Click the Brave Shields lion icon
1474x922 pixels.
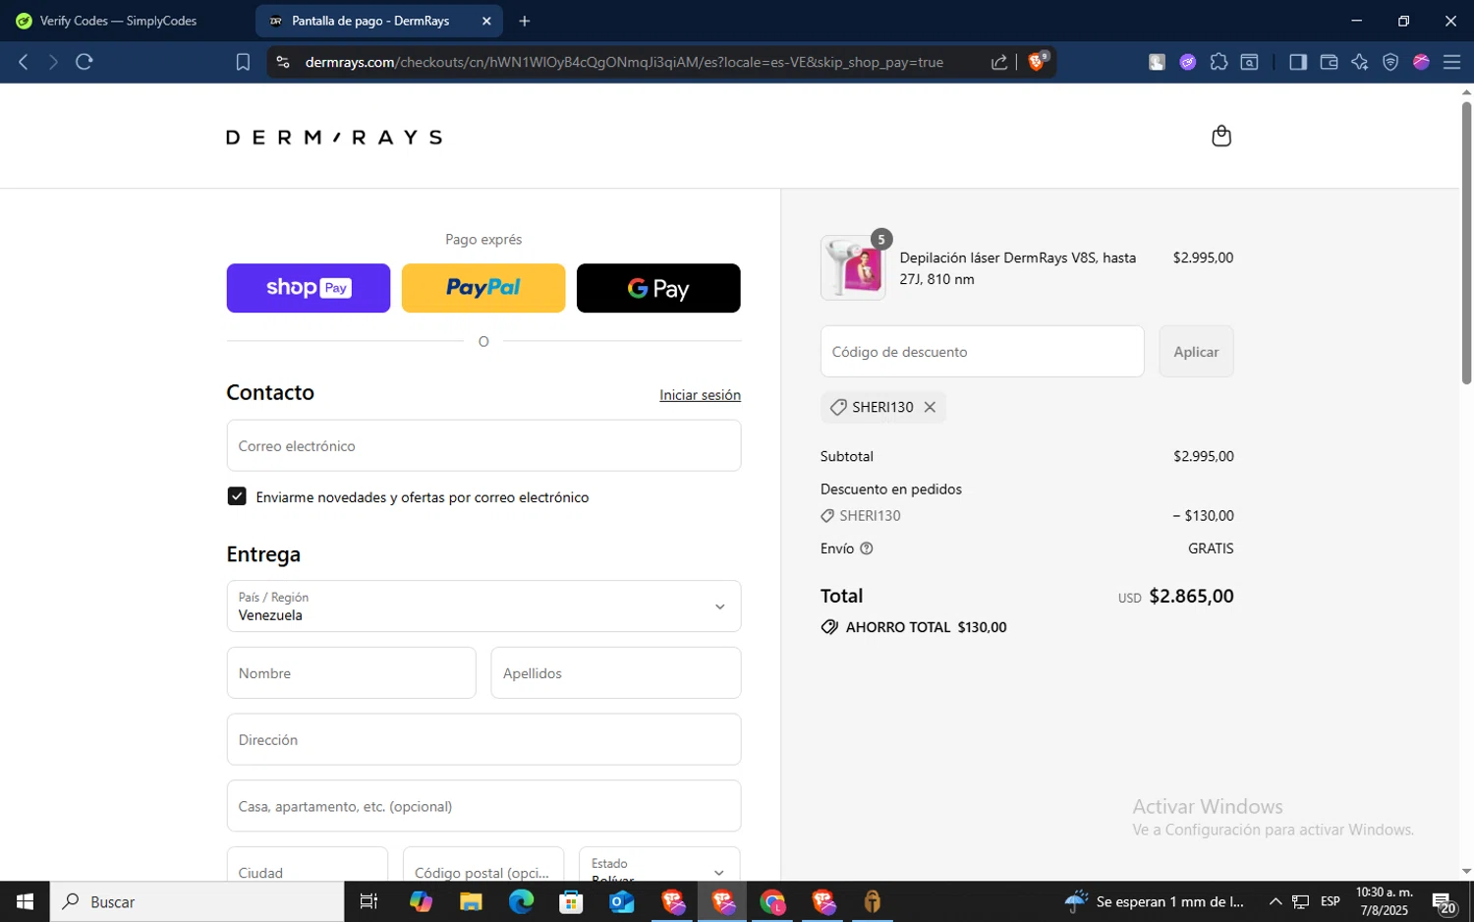tap(1037, 62)
